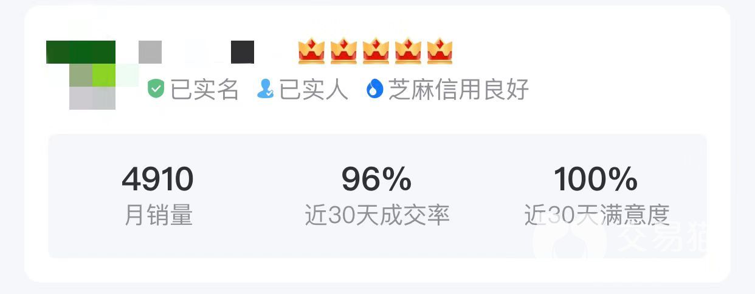Select the 已实人 label
Image resolution: width=755 pixels, height=294 pixels.
pyautogui.click(x=314, y=90)
